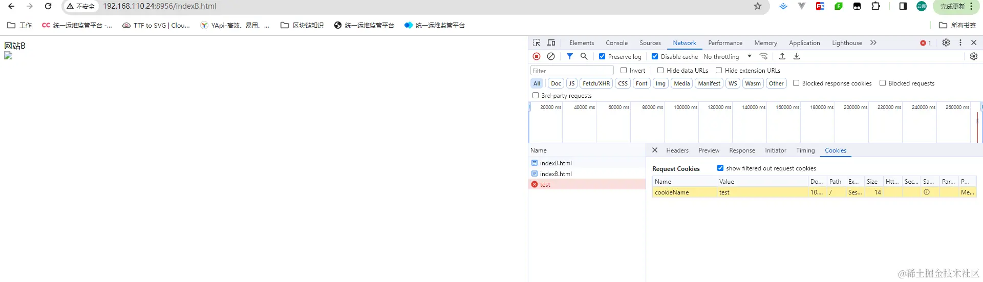
Task: Open the request Headers tab
Action: coord(677,150)
